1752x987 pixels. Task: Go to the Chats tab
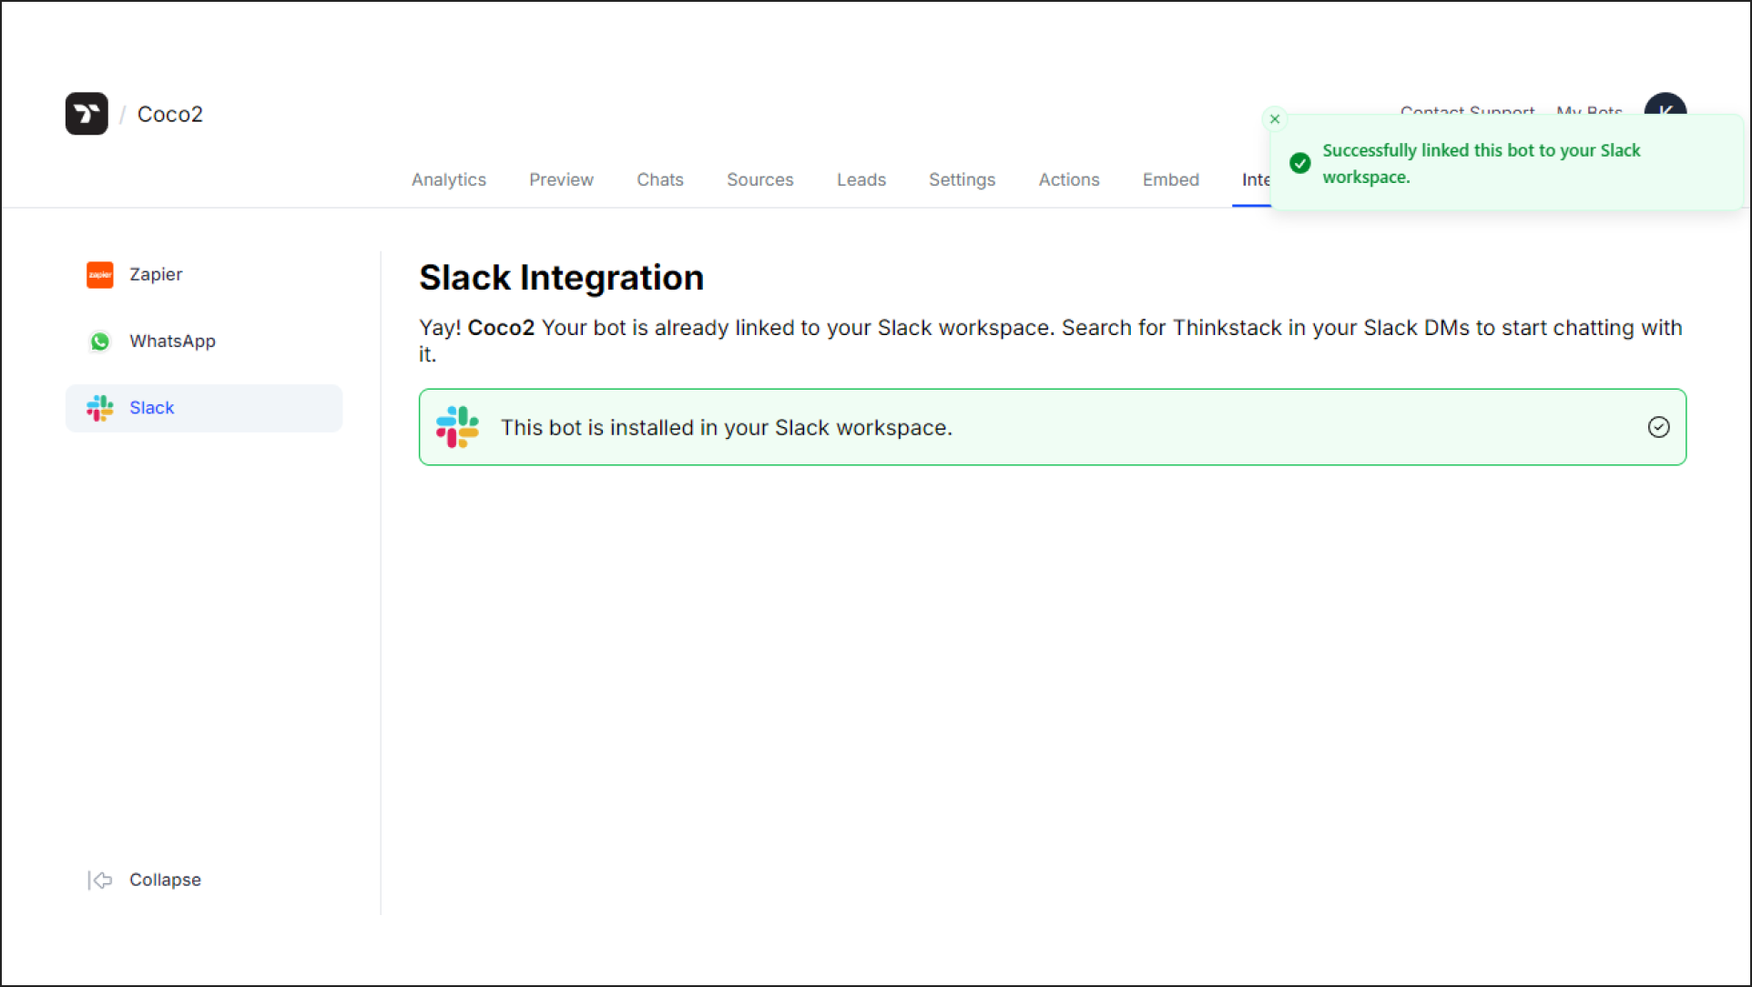660,180
